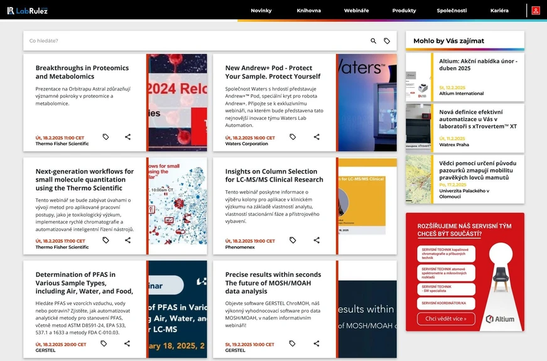This screenshot has height=361, width=547.
Task: Click 'St, 19.2.2025 10:00 CET' date text
Action: point(250,344)
